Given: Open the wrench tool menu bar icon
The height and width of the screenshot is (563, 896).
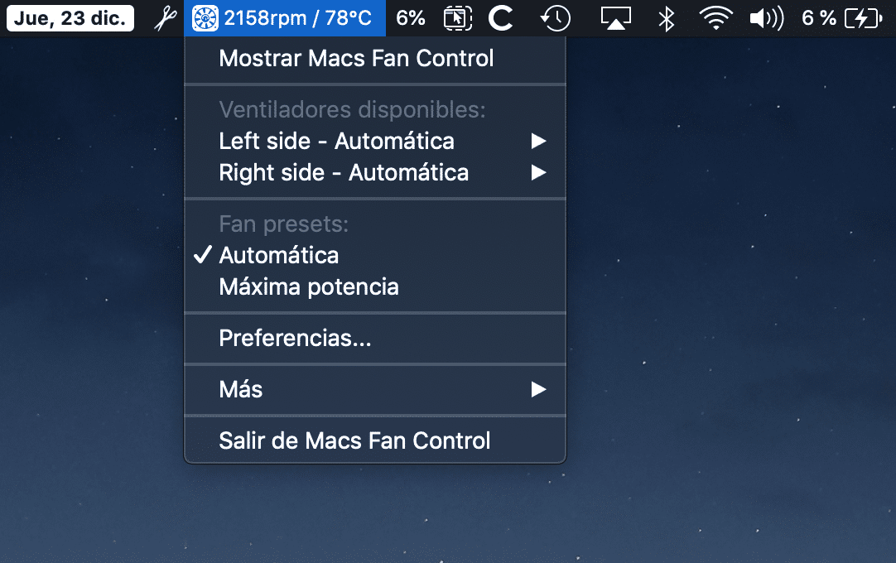Looking at the screenshot, I should coord(165,18).
